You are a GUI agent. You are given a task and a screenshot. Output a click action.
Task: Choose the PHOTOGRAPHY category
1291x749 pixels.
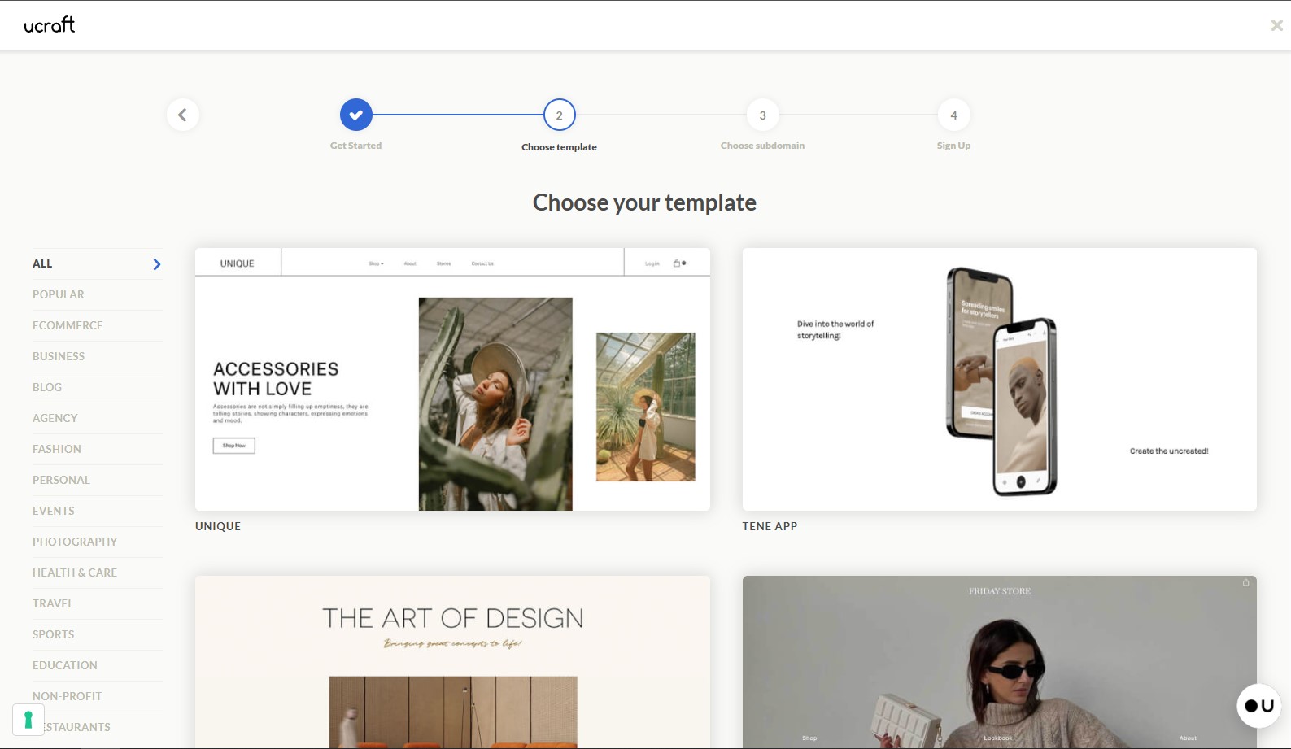click(75, 542)
